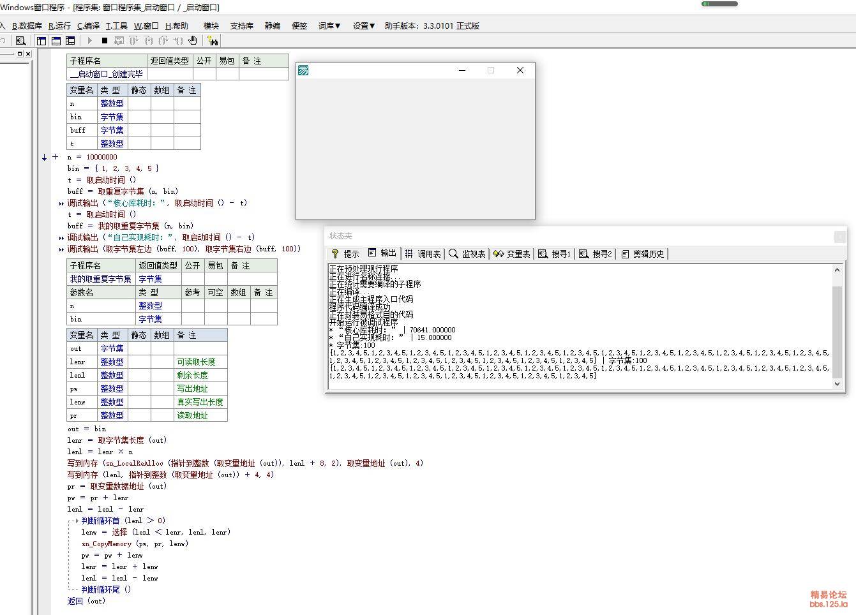Click the sn_CopyMemory (pw, pr, lenw) line

[135, 544]
